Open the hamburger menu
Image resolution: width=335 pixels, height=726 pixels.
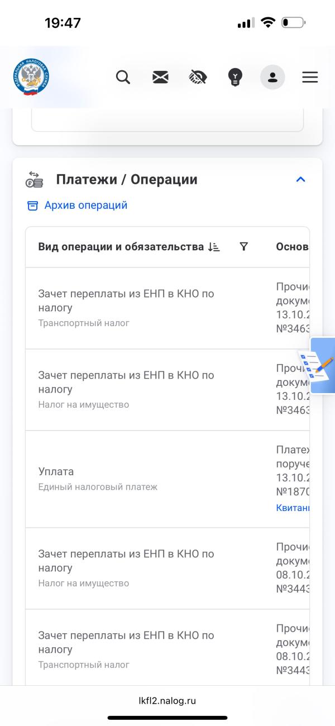coord(310,77)
